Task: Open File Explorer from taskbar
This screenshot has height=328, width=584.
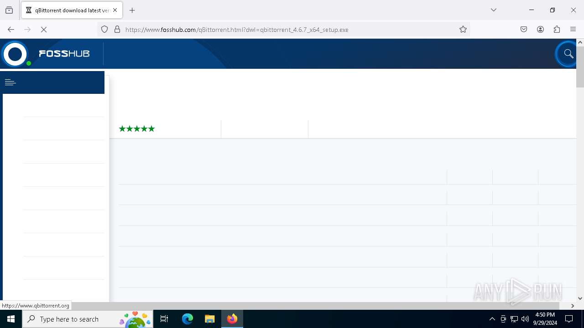Action: 209,319
